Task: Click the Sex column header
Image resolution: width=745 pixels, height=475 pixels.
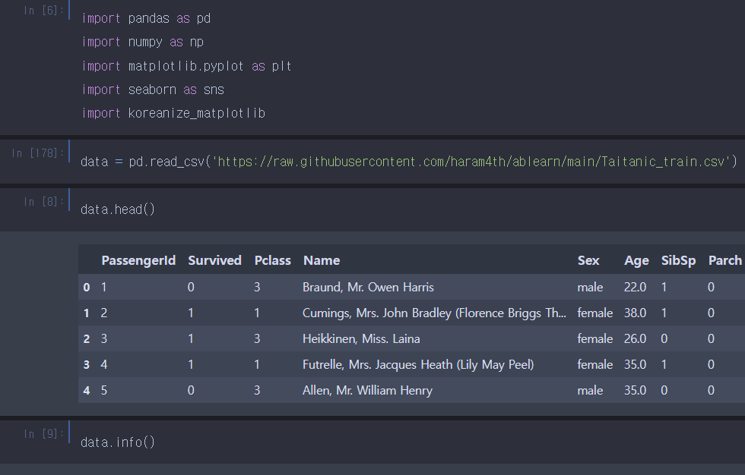Action: coord(588,260)
